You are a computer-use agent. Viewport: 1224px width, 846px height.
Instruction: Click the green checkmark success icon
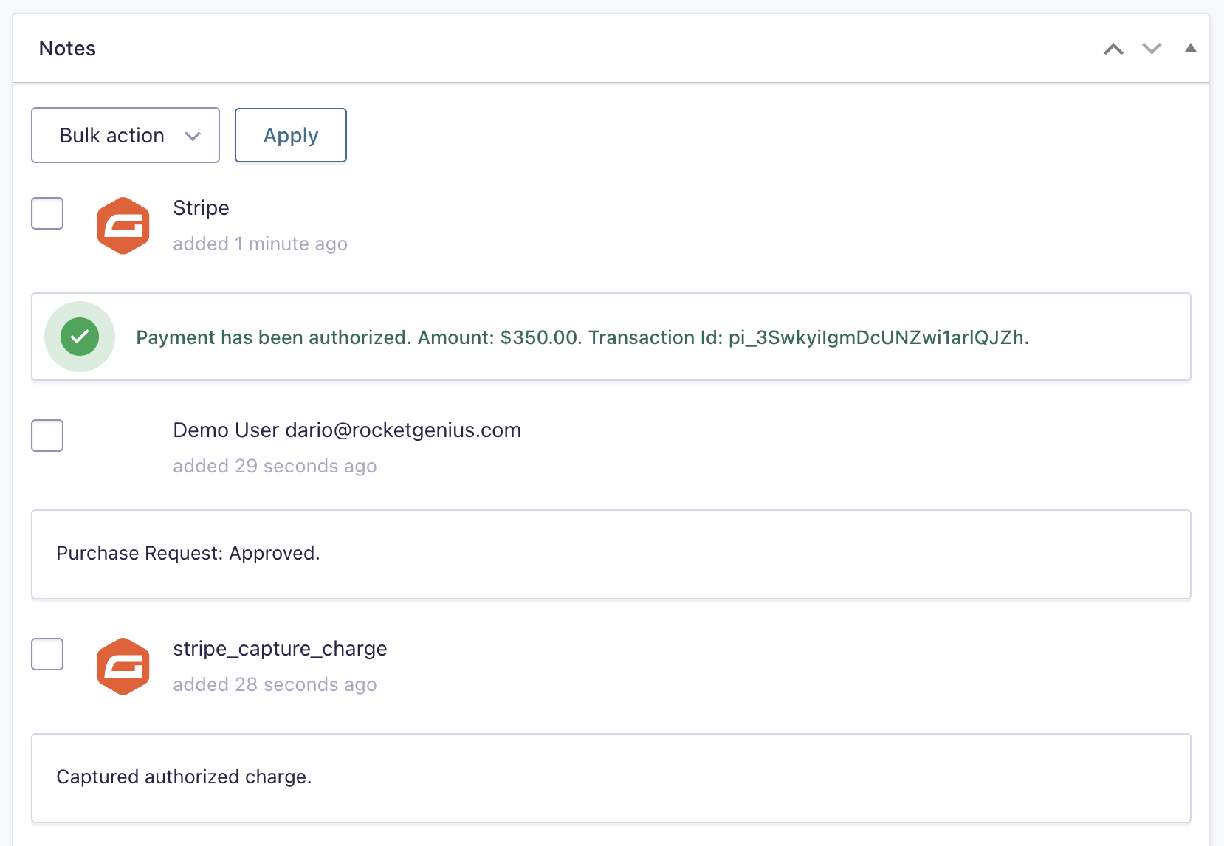click(x=80, y=337)
